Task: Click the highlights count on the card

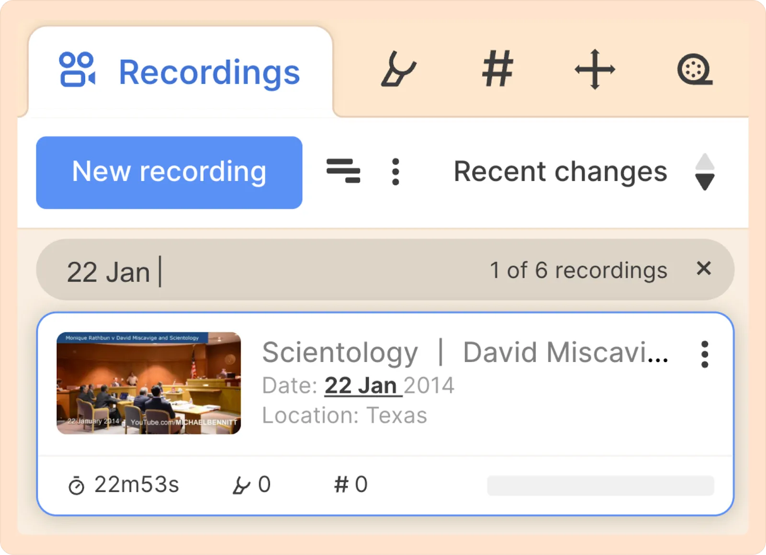Action: 252,485
